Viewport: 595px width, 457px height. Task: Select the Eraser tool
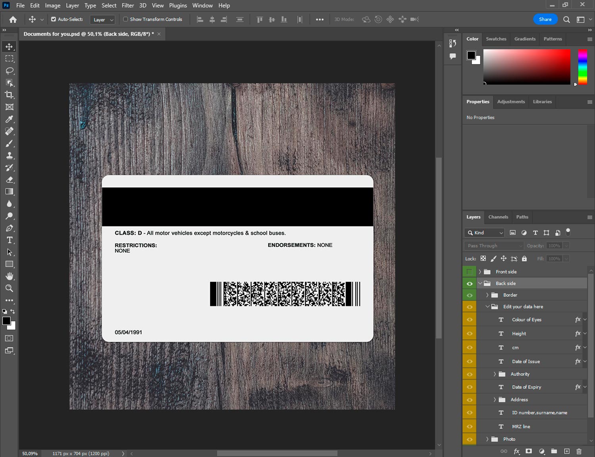pos(10,180)
